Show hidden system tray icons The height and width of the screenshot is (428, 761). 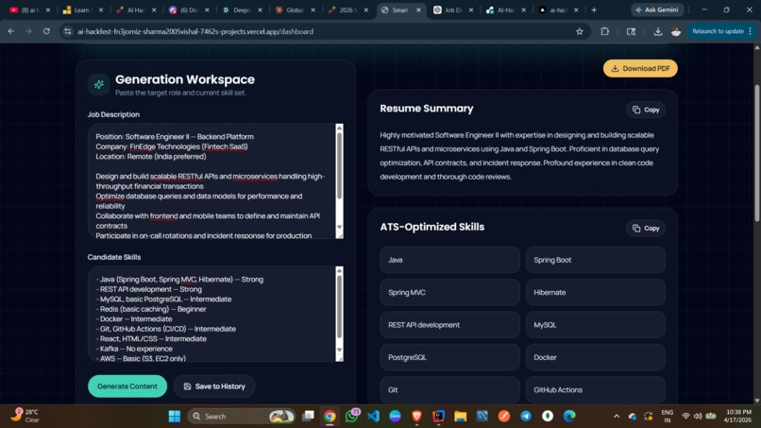(617, 417)
